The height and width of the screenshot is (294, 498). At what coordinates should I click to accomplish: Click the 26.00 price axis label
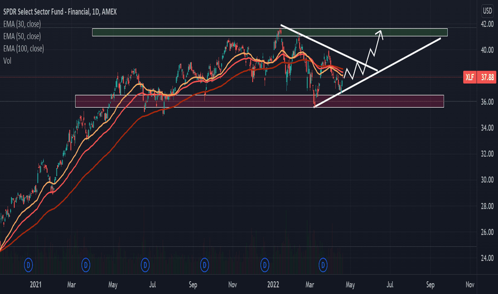coord(487,233)
